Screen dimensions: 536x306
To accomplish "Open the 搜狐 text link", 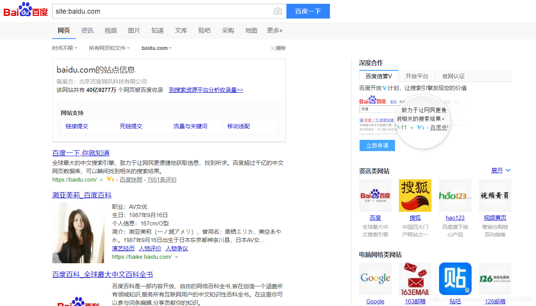I will coord(415,218).
